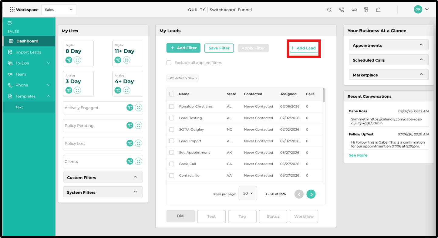
Task: Remove the List: Active & New filter chip
Action: pyautogui.click(x=197, y=78)
